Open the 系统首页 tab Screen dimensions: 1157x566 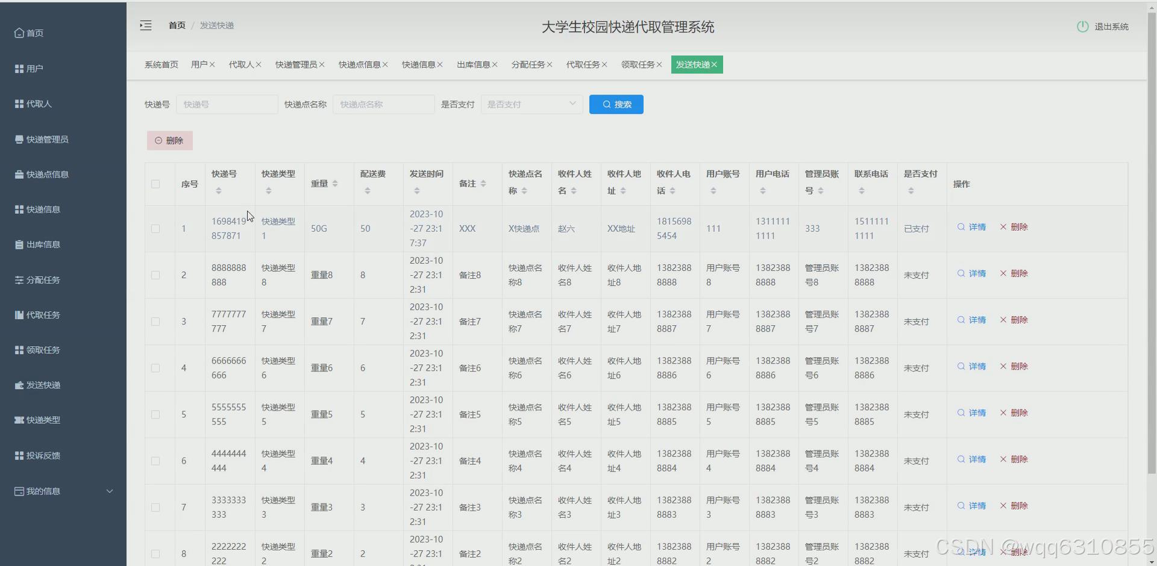160,64
